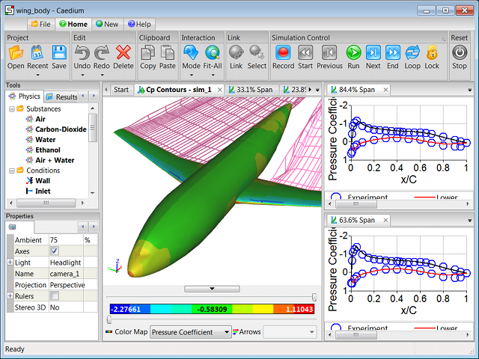This screenshot has height=359, width=479.
Task: Close the 84.4% Span plot tab
Action: tap(385, 90)
